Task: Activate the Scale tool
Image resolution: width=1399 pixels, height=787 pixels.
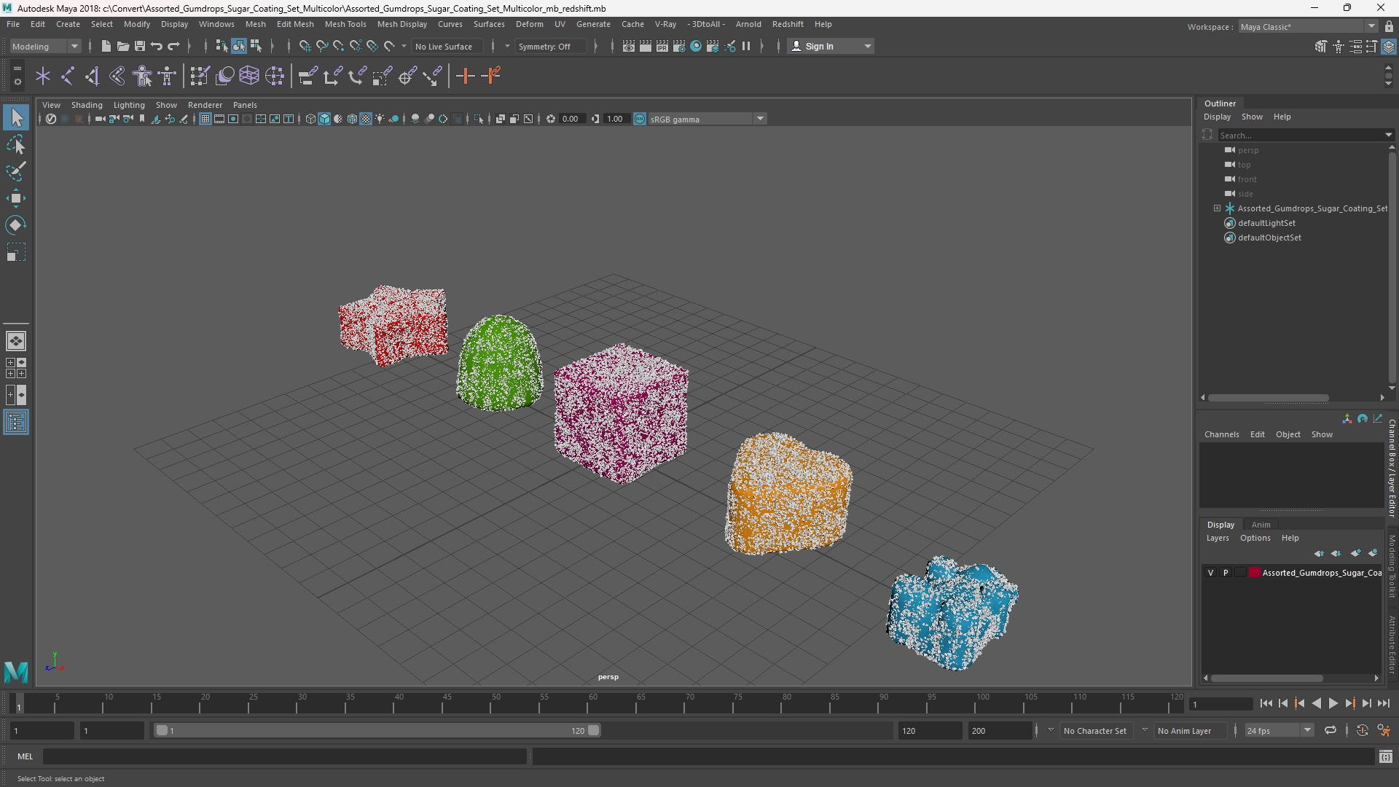Action: click(x=16, y=252)
